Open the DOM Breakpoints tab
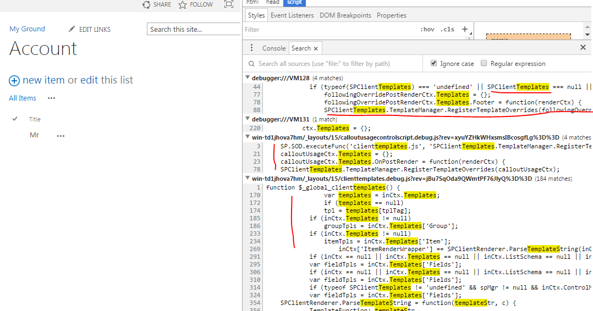 pos(345,15)
